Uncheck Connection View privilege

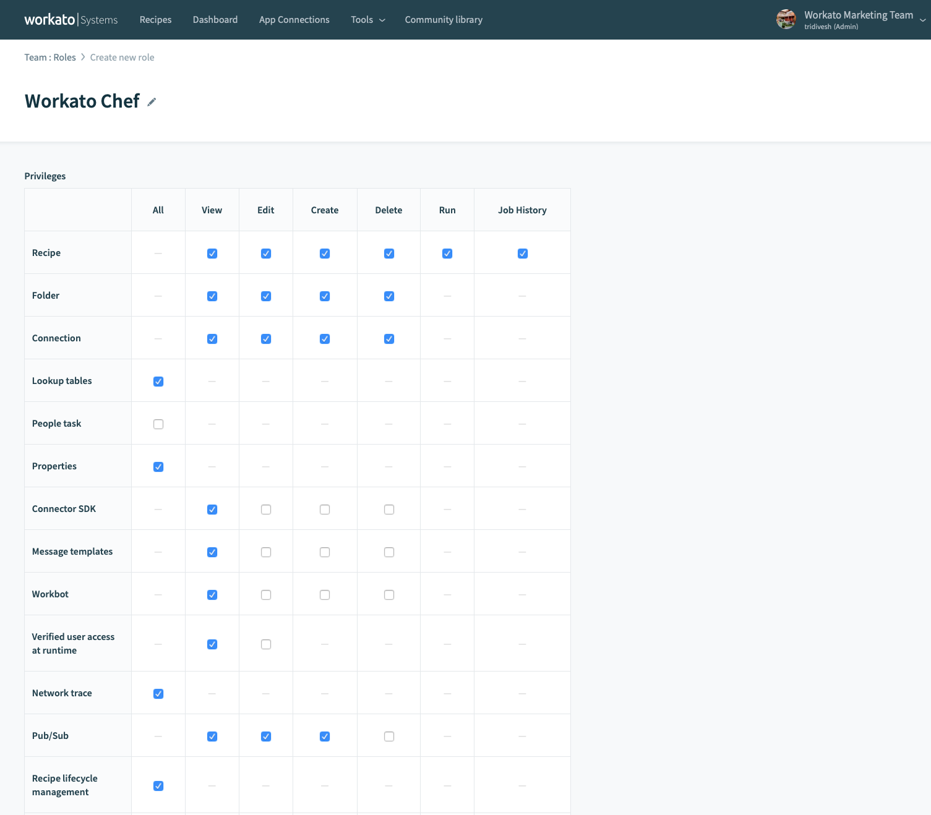click(212, 339)
